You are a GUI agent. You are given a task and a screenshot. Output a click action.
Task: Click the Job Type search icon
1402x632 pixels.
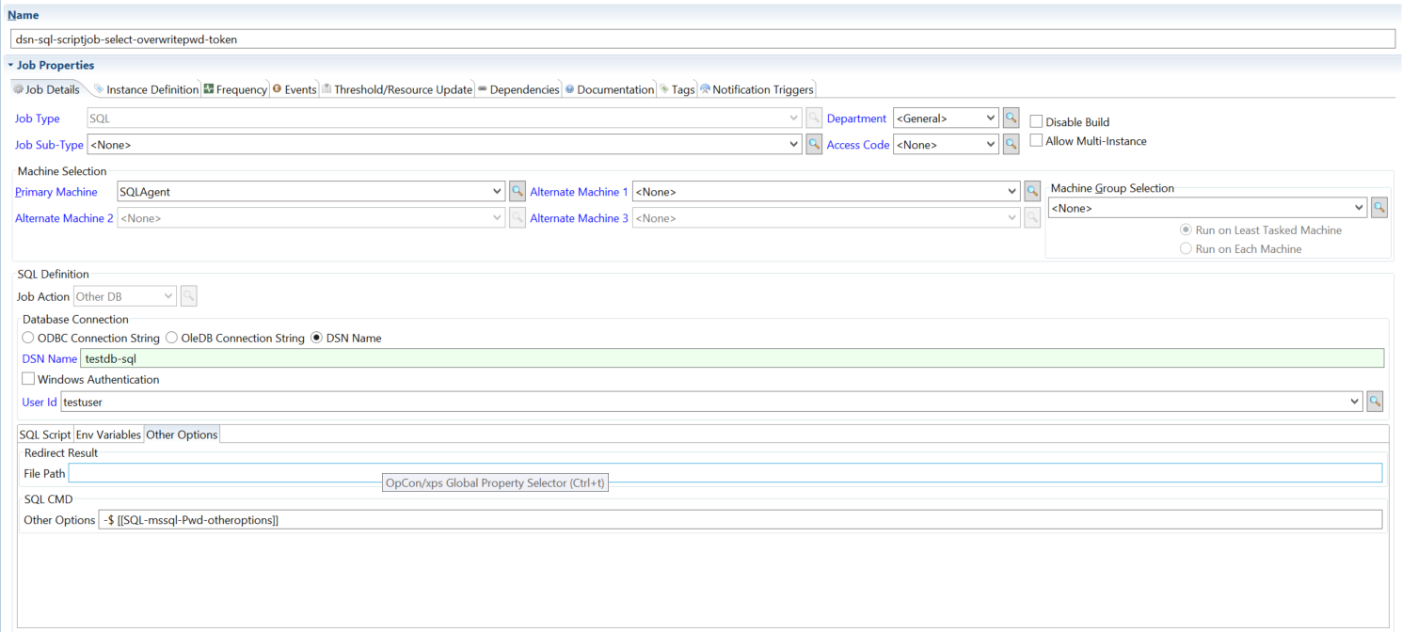(x=814, y=118)
